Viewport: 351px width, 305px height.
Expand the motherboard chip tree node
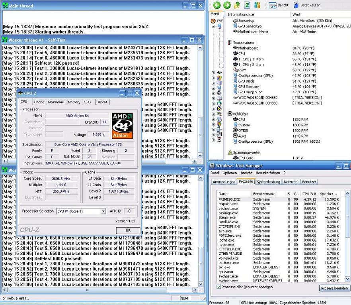click(x=213, y=73)
